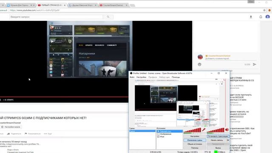Open the 'Профили' menu in OBS
272x153 pixels.
click(153, 77)
